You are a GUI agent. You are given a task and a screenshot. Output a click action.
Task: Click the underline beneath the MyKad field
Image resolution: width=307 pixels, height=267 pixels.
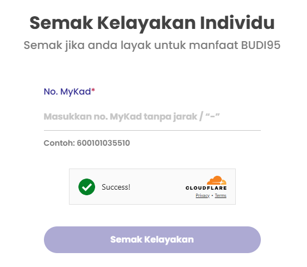click(x=152, y=130)
